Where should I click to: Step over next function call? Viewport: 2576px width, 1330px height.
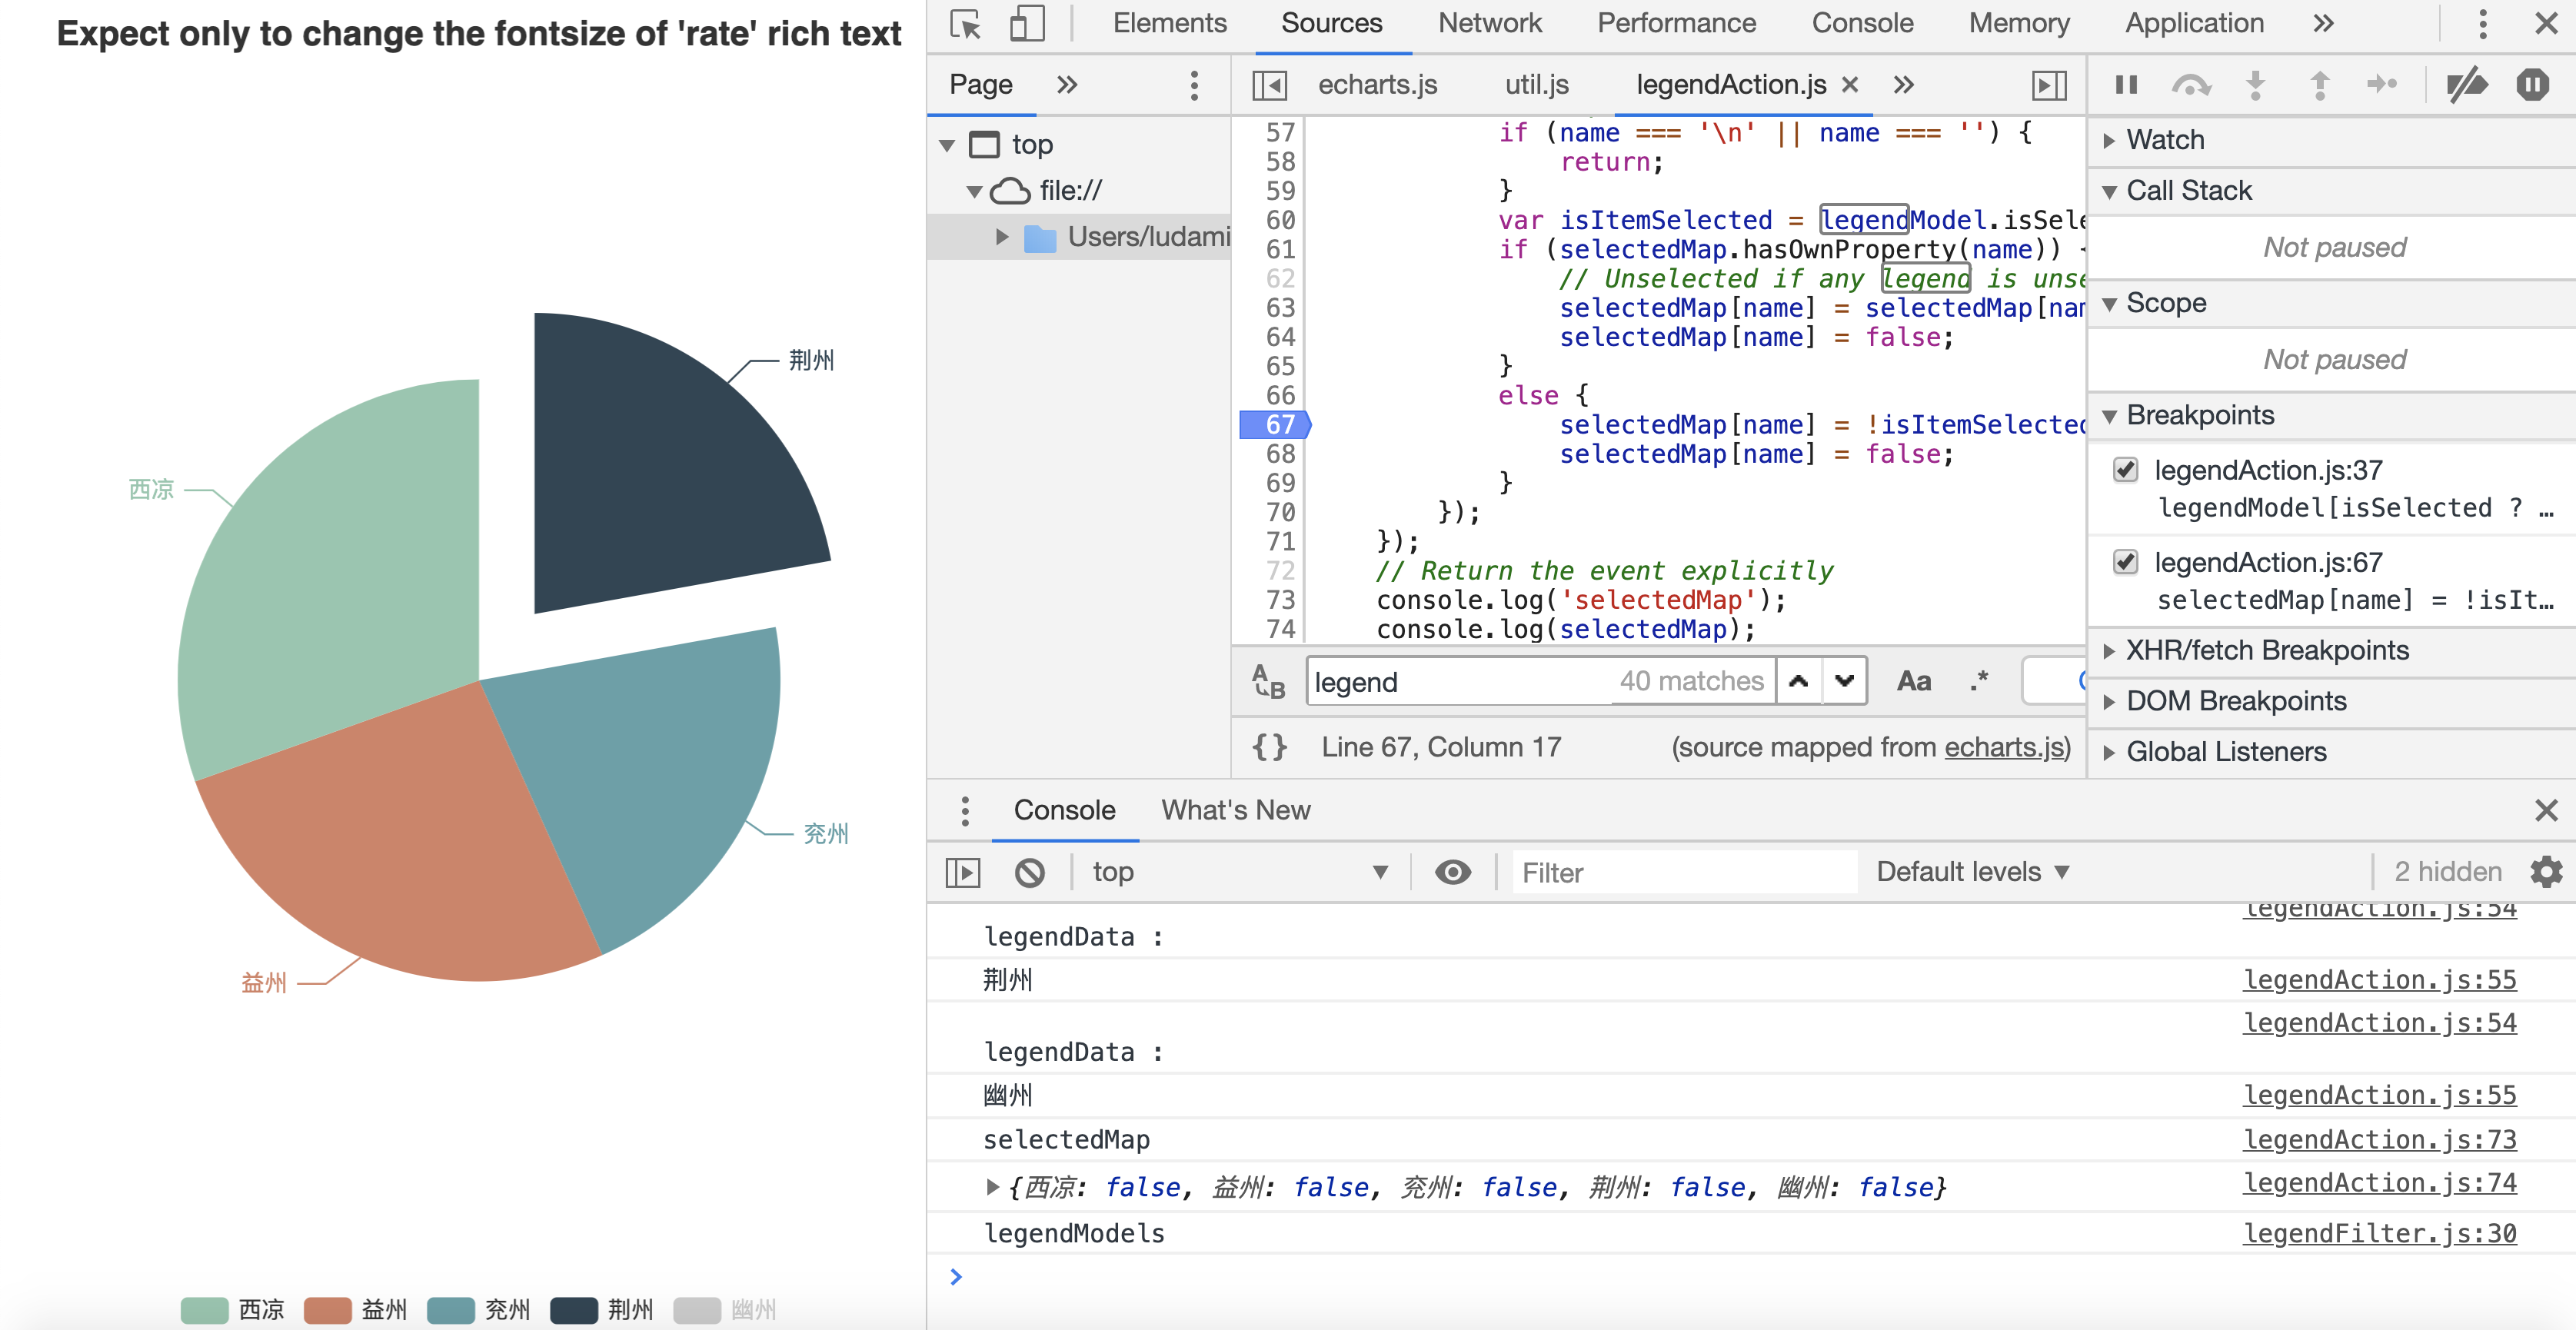click(x=2193, y=85)
